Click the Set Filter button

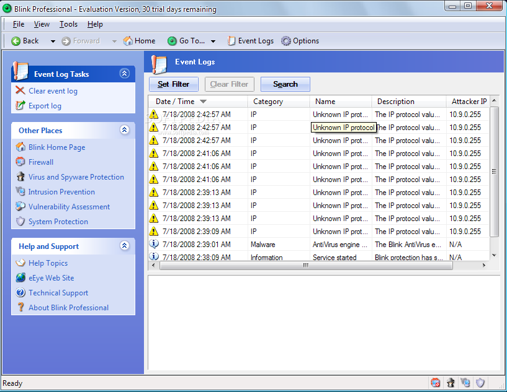(x=174, y=84)
